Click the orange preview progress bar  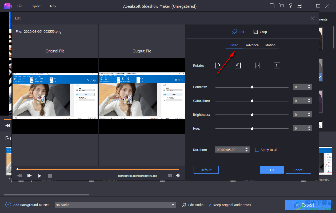point(98,169)
